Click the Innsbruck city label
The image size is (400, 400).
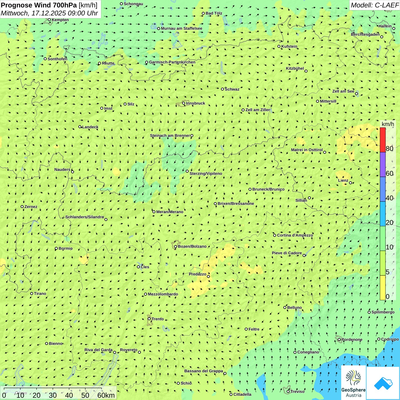click(195, 103)
